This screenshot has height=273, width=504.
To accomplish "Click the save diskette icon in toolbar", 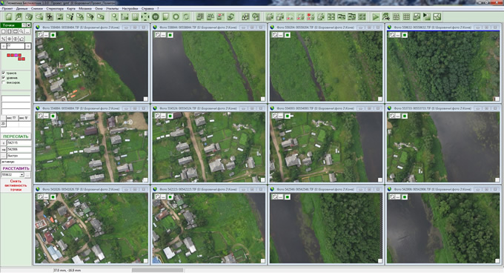I will coord(60,17).
